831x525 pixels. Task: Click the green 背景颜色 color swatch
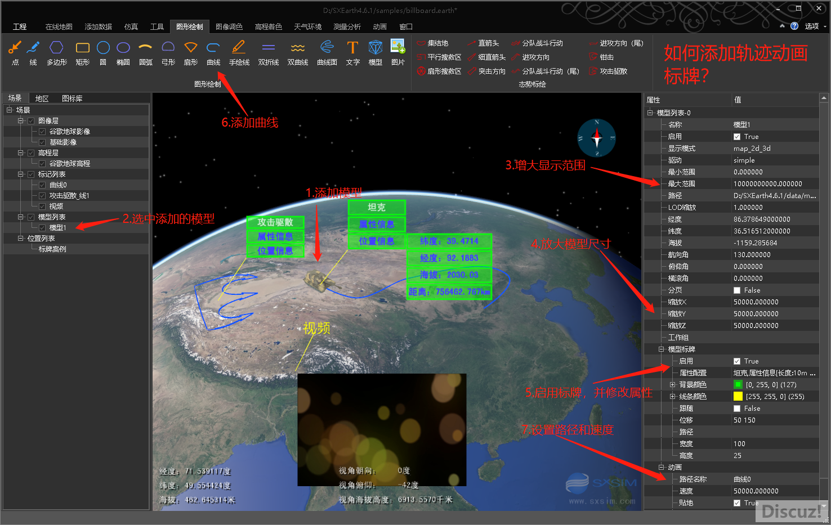(x=738, y=385)
